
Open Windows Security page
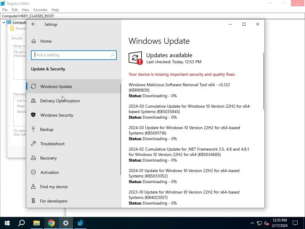[x=74, y=115]
